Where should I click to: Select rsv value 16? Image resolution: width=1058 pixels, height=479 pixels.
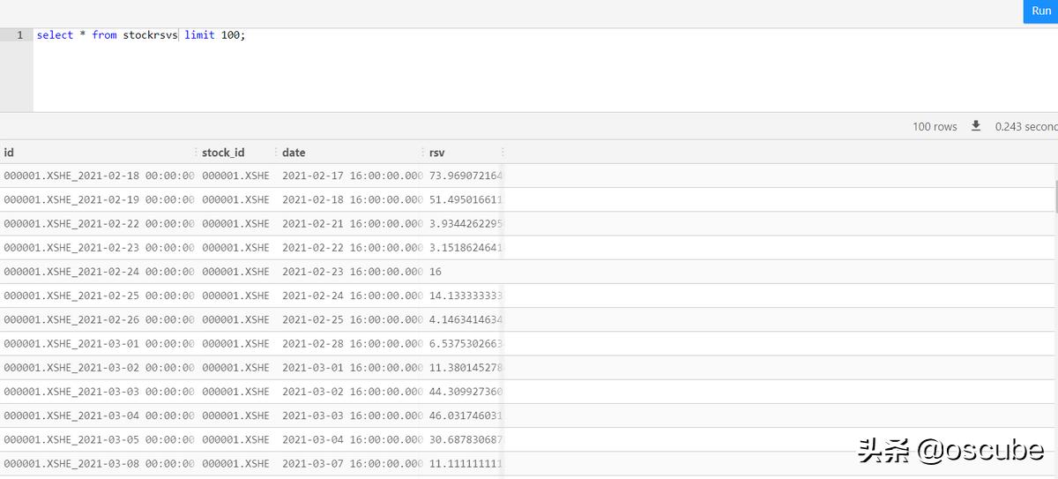tap(436, 272)
